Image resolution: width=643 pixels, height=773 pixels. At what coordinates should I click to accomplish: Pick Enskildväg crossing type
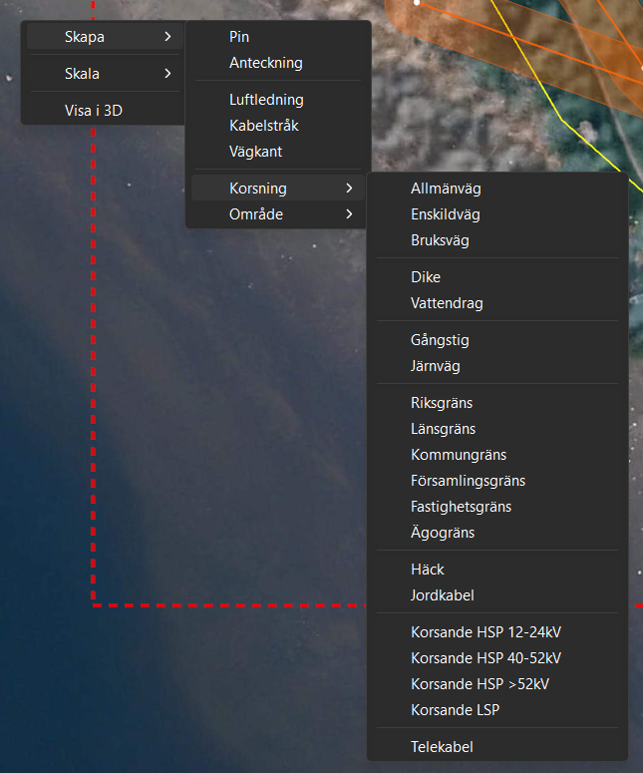497,214
